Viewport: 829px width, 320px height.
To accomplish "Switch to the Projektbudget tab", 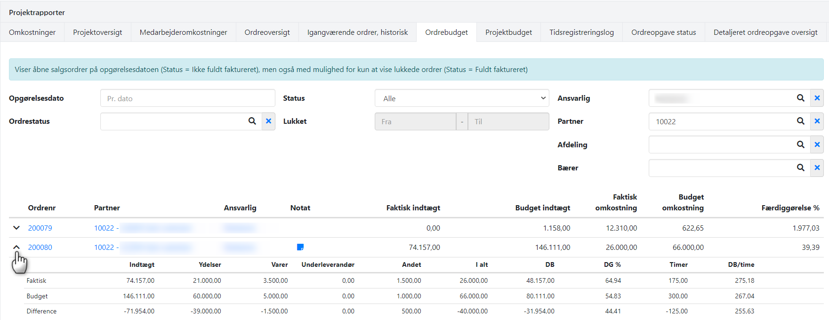I will (509, 32).
